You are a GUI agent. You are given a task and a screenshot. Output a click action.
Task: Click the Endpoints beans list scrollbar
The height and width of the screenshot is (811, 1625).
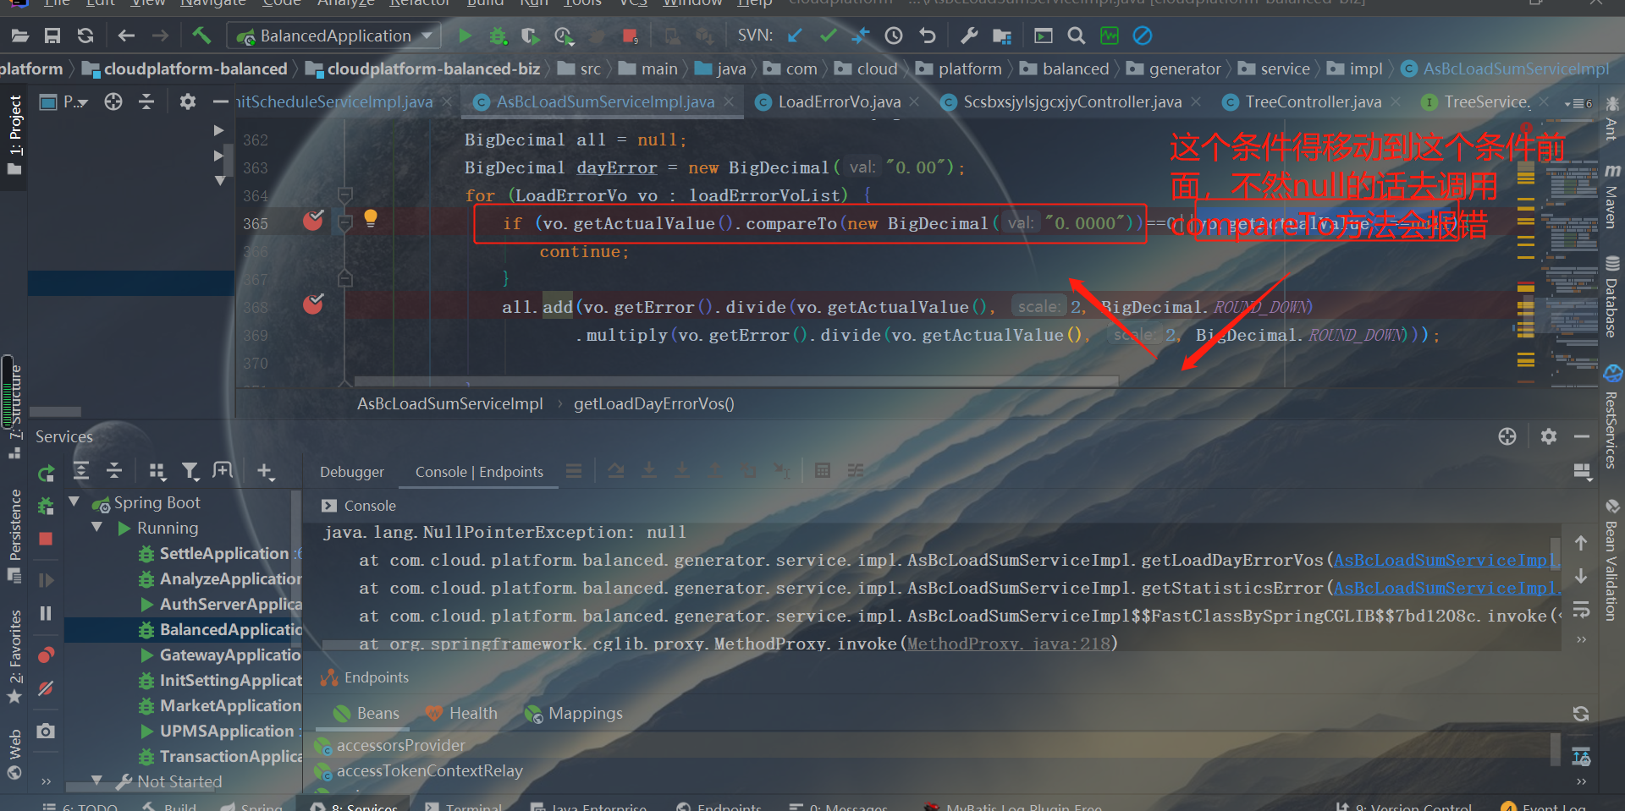(x=1556, y=749)
